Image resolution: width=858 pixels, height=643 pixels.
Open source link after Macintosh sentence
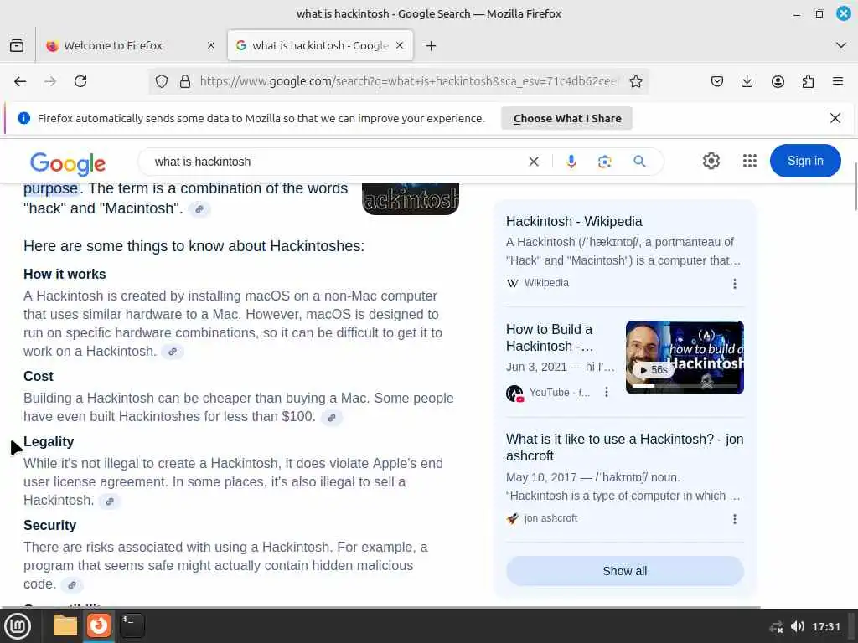199,208
